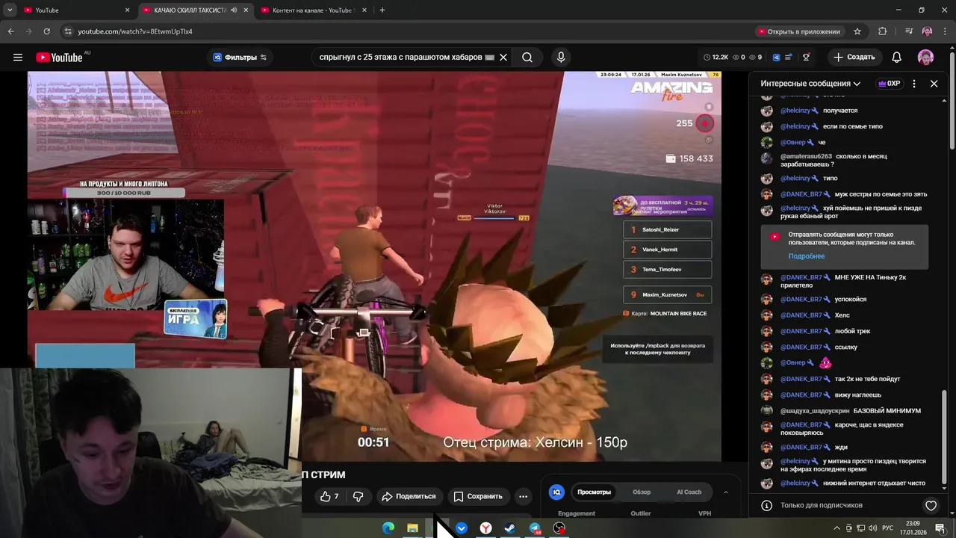This screenshot has height=538, width=956.
Task: Open Microsoft Edge from the taskbar
Action: point(388,528)
